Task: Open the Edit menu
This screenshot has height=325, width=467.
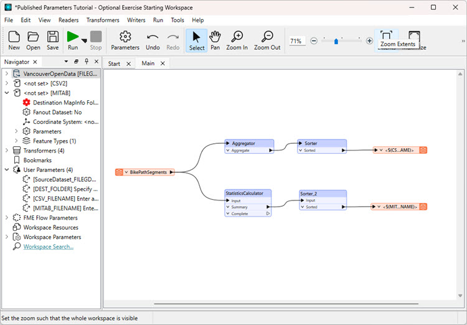Action: 26,20
